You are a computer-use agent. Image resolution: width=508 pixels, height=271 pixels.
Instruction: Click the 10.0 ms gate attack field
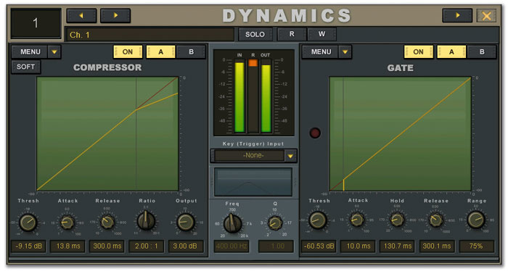(x=358, y=246)
